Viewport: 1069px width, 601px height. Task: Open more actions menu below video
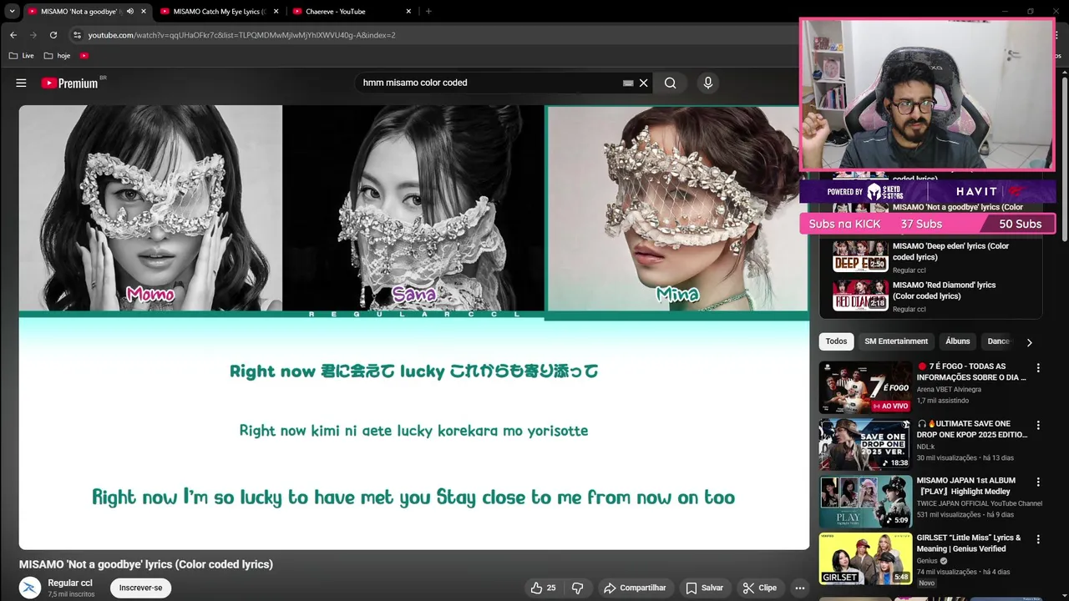click(x=799, y=588)
